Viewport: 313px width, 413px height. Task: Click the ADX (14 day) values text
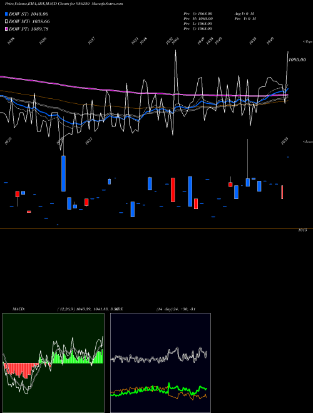(176, 309)
